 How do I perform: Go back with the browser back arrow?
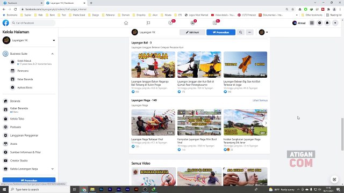(4, 9)
